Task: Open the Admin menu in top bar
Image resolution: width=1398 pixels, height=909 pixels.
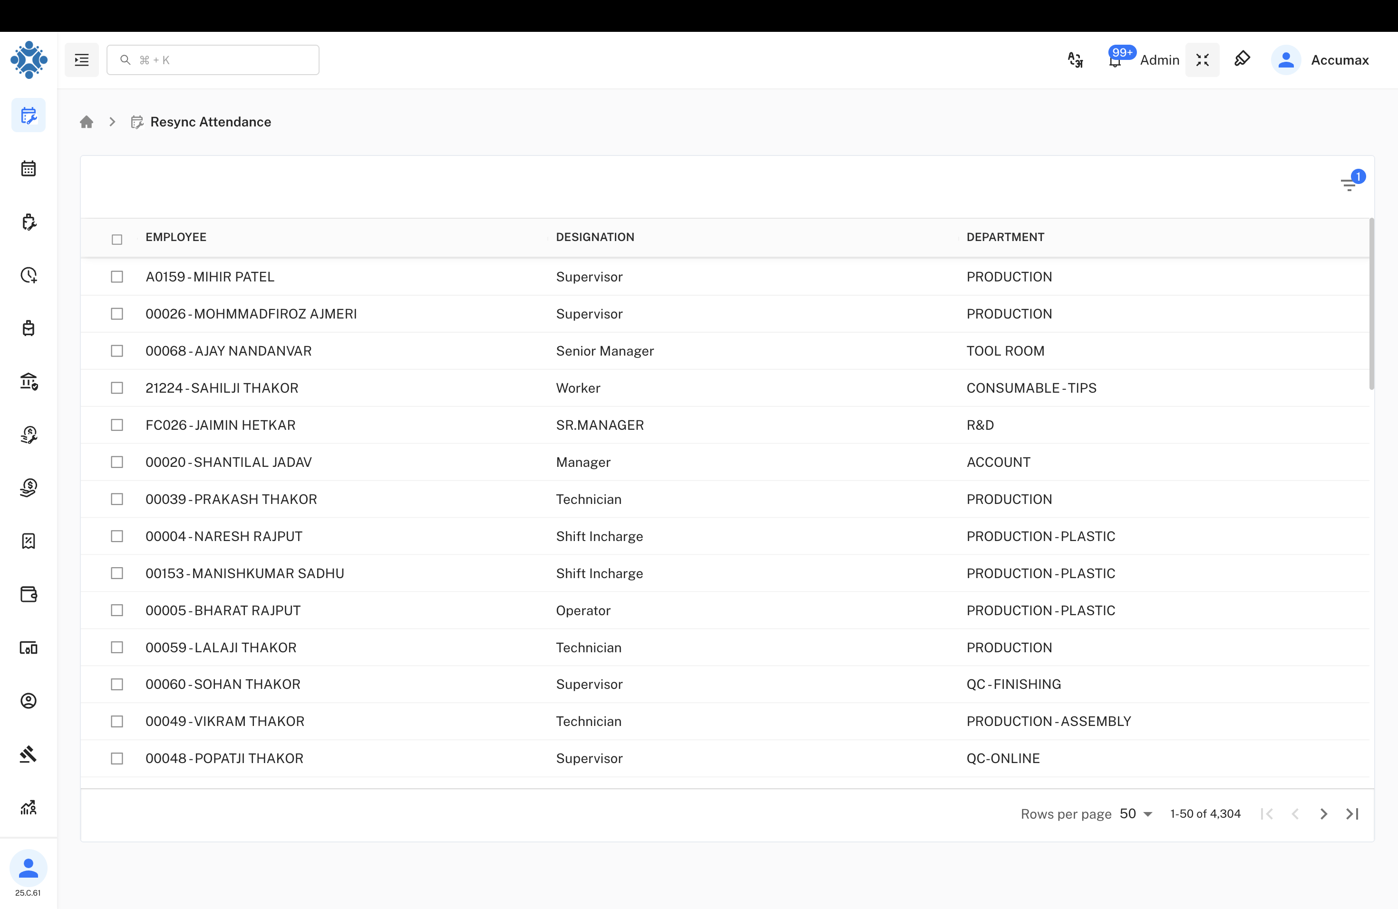Action: [1159, 59]
